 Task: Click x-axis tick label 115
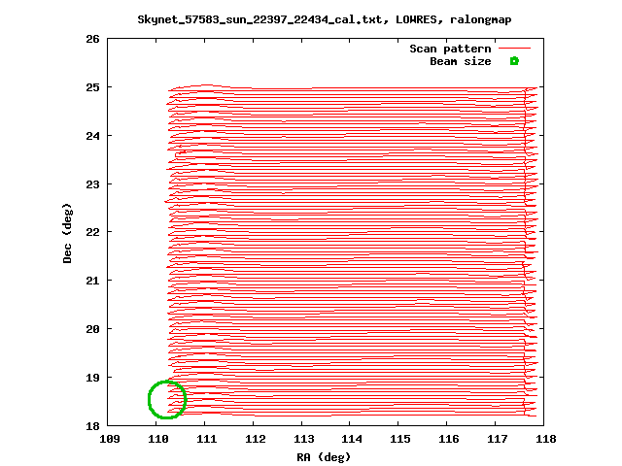[400, 439]
